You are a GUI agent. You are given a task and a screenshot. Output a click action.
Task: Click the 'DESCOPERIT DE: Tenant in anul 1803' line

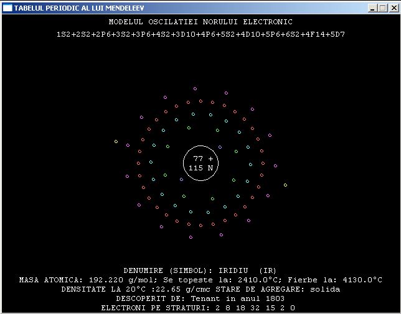[x=200, y=298]
